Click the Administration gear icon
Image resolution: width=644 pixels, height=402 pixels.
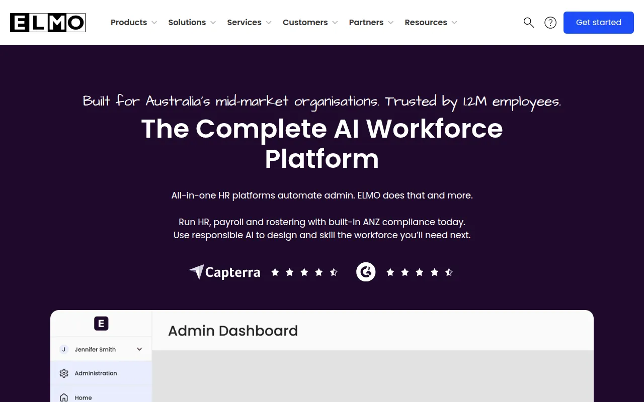point(64,373)
